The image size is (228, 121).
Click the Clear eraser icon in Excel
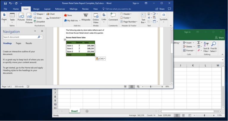(199, 50)
